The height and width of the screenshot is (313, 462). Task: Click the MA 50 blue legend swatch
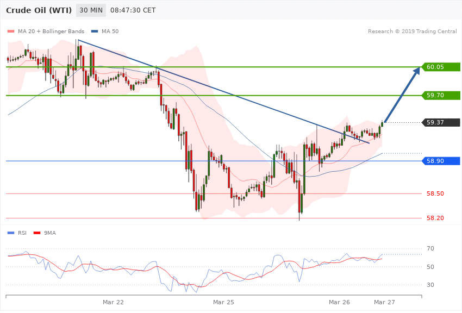tap(95, 31)
